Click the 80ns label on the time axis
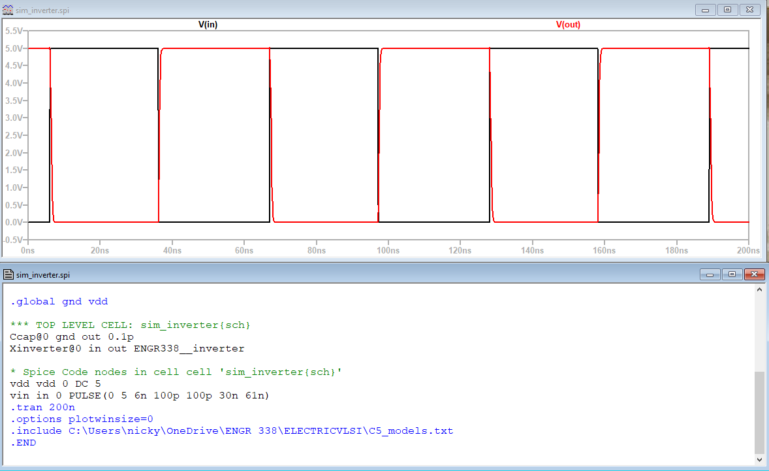Screen dimensions: 769x471 click(317, 251)
